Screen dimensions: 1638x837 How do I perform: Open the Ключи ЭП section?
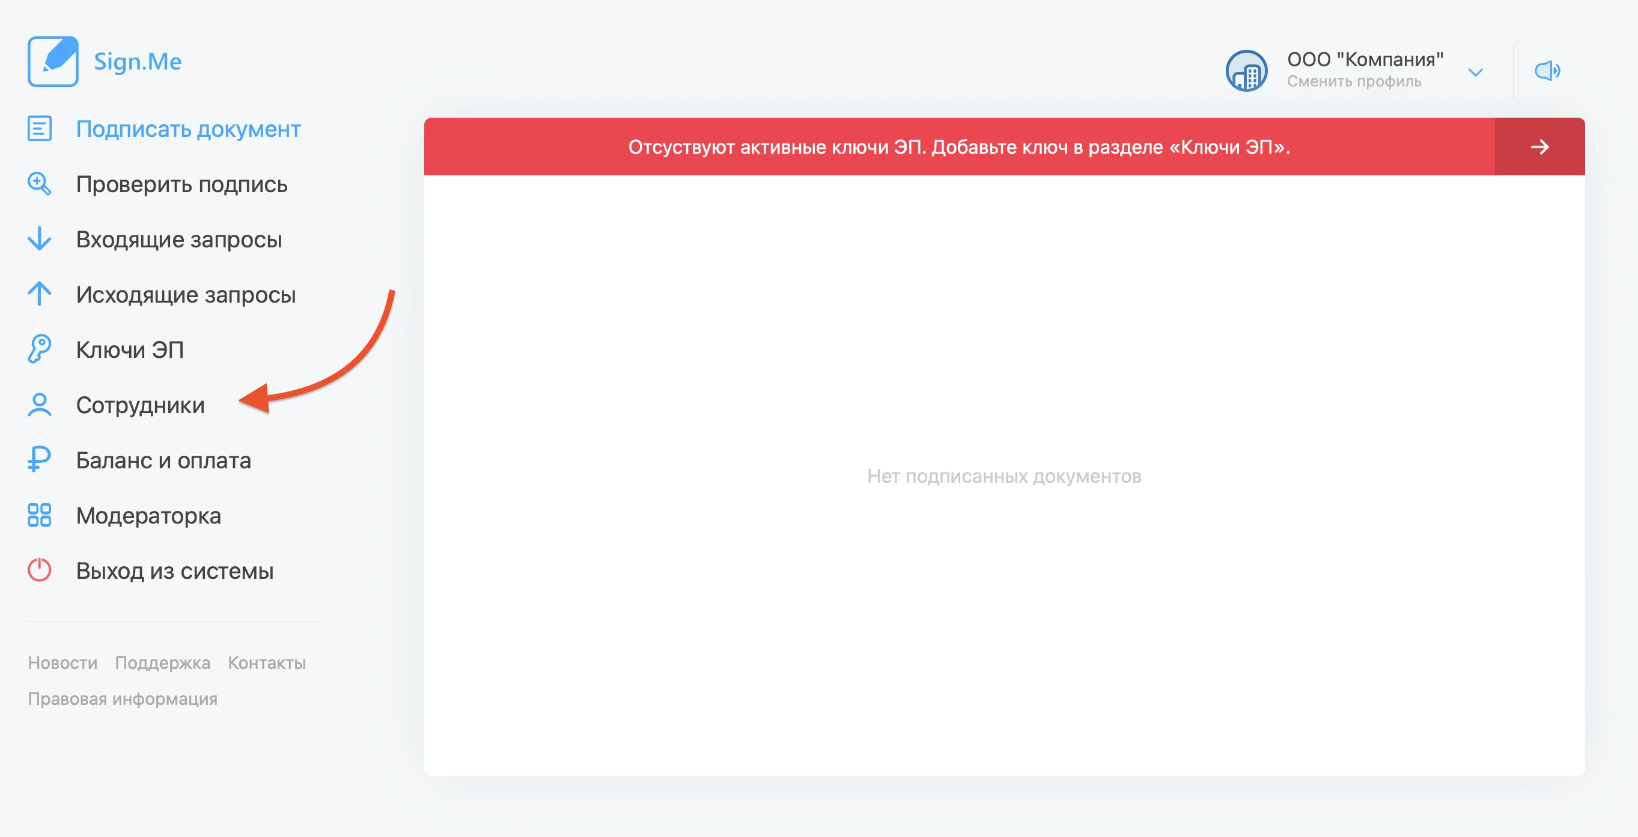130,349
